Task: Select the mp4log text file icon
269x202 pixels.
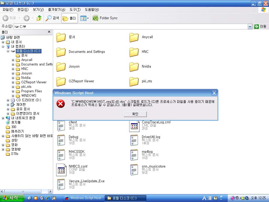Action: click(134, 155)
